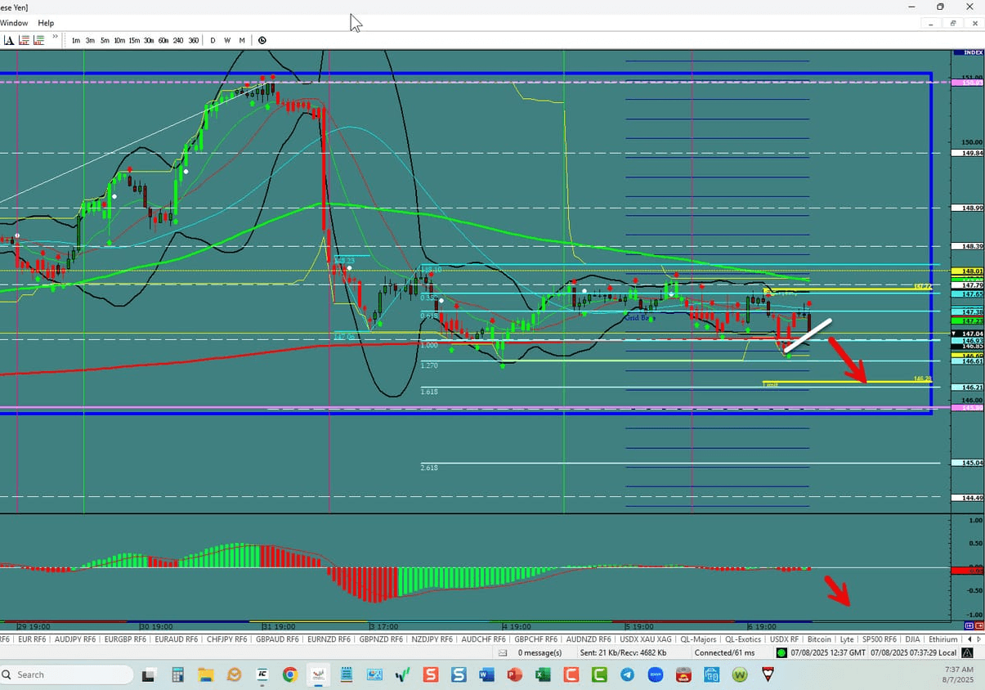Click the clock session icon in toolbar

(262, 39)
